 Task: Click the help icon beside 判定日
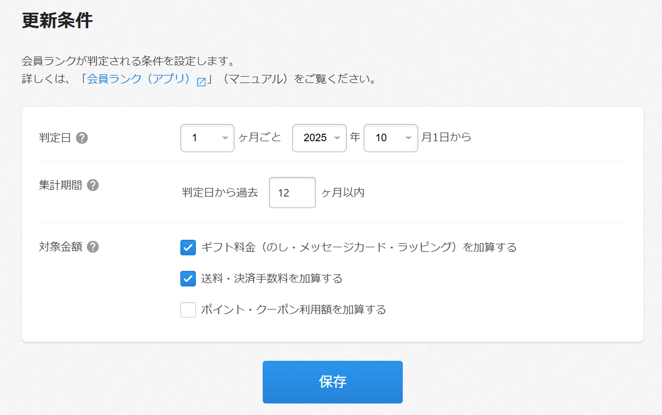[x=82, y=138]
